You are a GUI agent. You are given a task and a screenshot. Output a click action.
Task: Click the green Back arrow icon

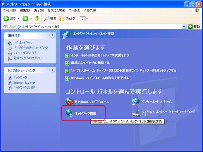pyautogui.click(x=6, y=19)
